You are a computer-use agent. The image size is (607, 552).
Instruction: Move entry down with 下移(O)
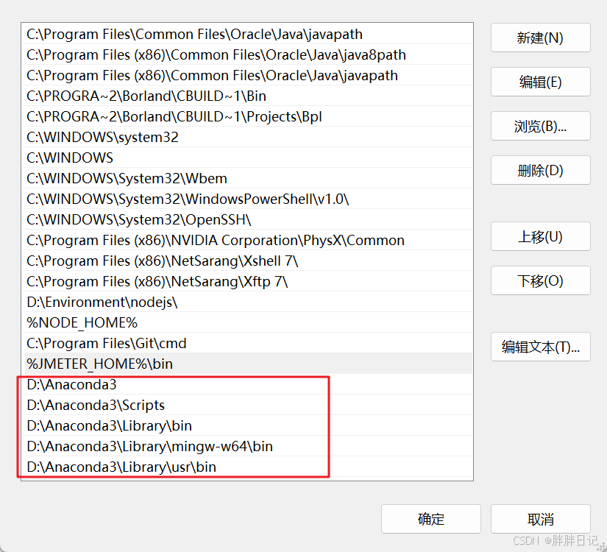(x=541, y=280)
